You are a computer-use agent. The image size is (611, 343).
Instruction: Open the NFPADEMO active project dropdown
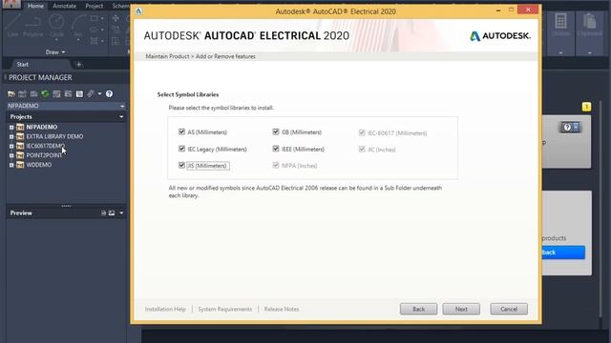[122, 106]
